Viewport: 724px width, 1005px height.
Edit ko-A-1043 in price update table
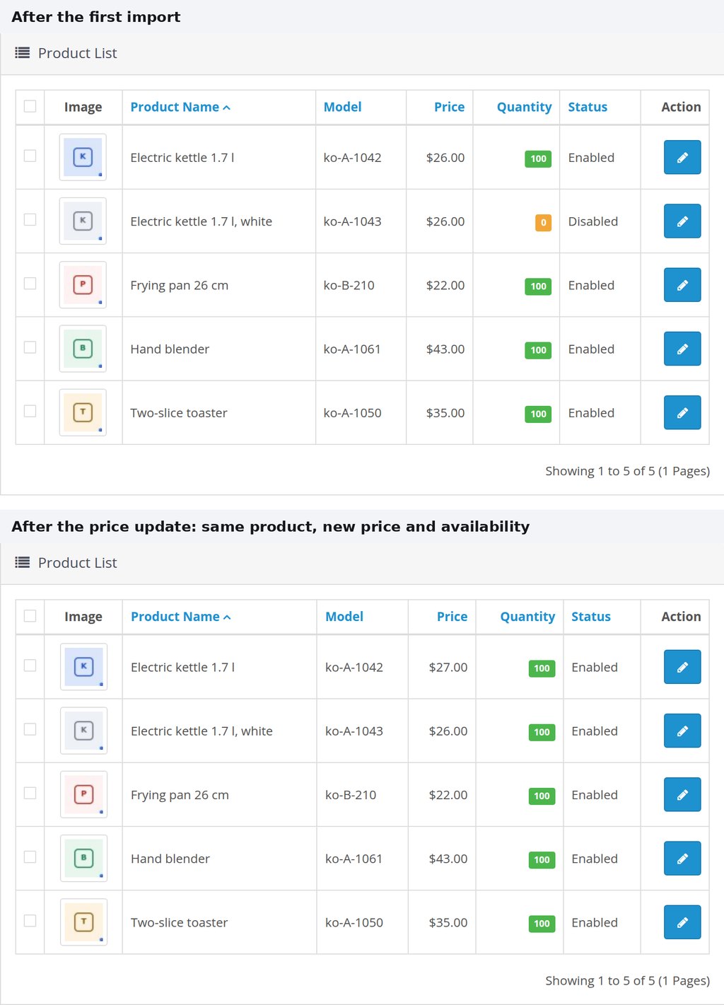682,731
